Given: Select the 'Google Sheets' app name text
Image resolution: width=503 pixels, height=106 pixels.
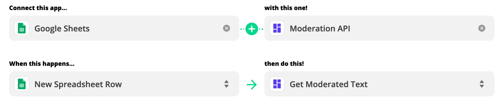Looking at the screenshot, I should (62, 29).
